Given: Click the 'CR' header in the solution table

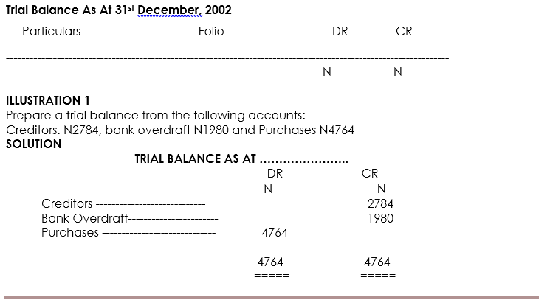Looking at the screenshot, I should 371,173.
